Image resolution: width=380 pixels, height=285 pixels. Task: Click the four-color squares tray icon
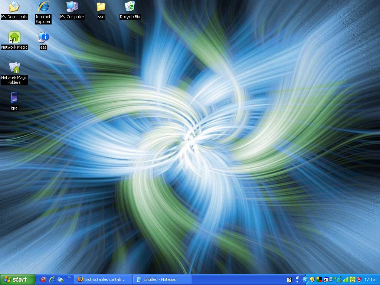[x=319, y=280]
